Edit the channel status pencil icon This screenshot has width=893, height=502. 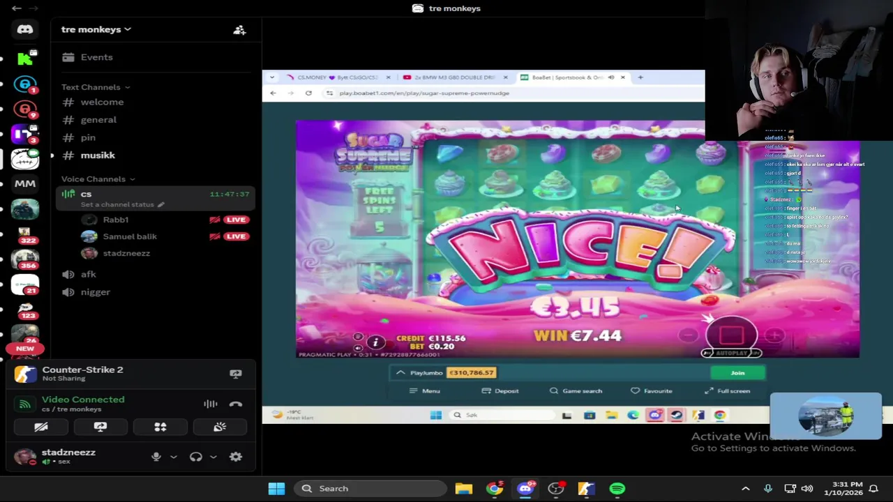(160, 205)
